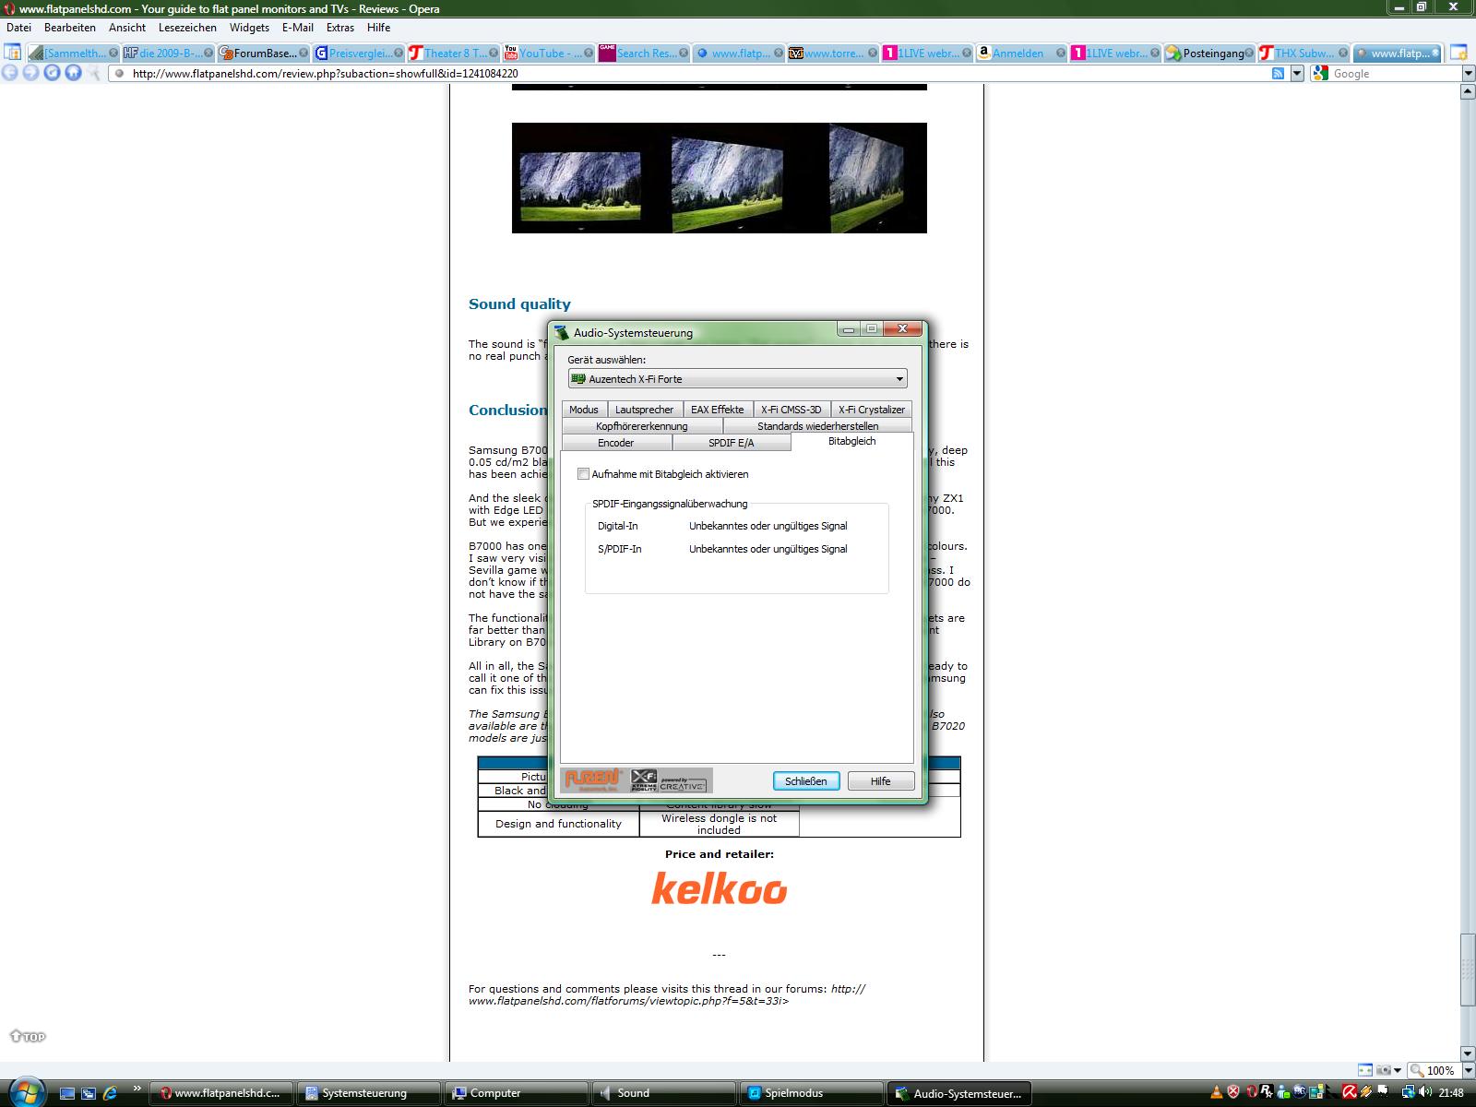Click the kelkoo retailer link
Viewport: 1476px width, 1107px height.
pyautogui.click(x=719, y=888)
